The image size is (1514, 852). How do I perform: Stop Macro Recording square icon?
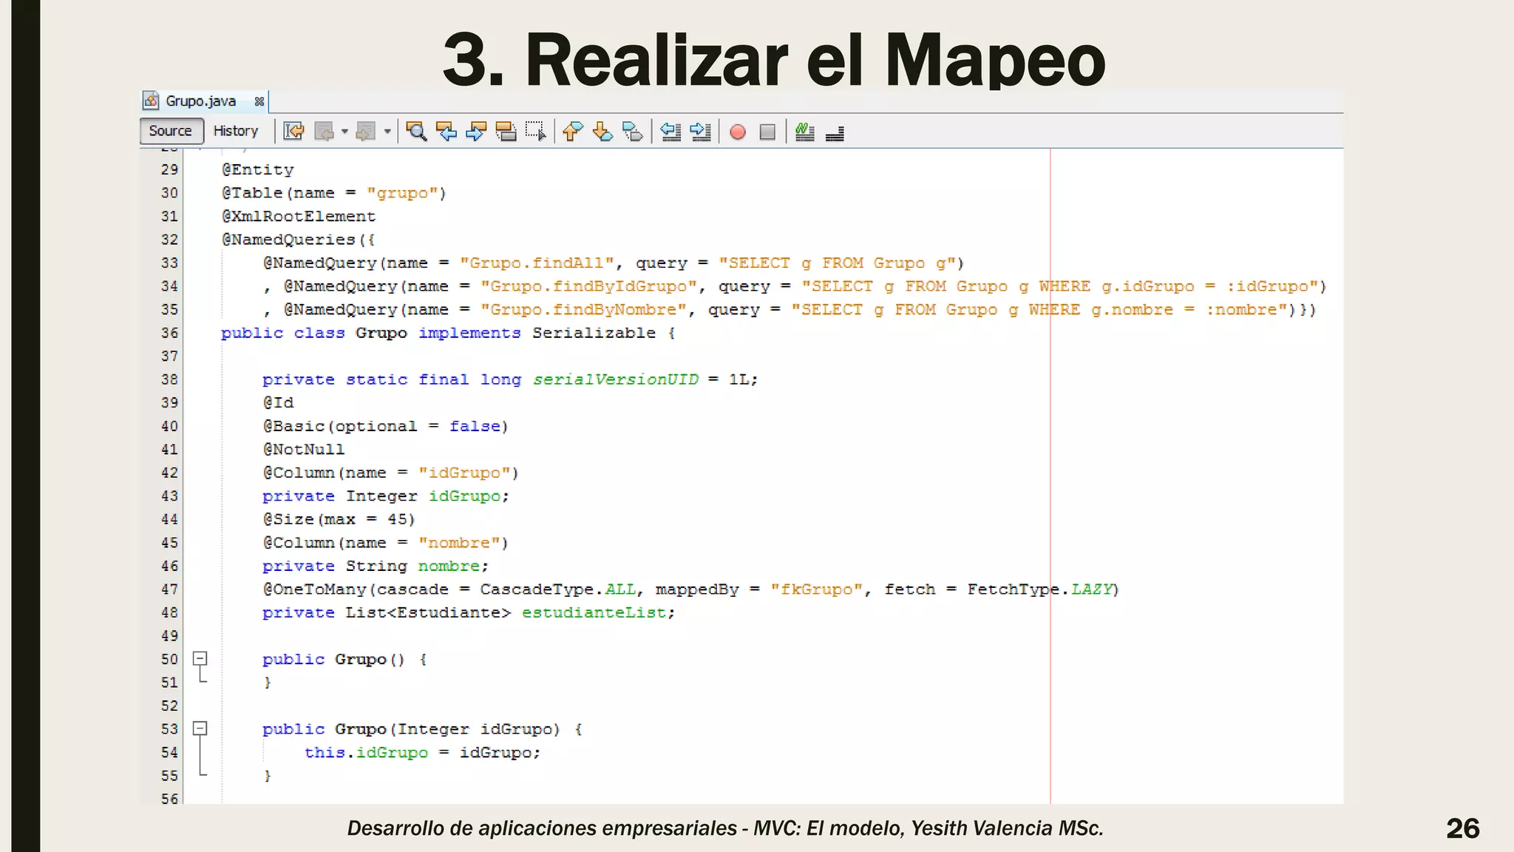[767, 132]
